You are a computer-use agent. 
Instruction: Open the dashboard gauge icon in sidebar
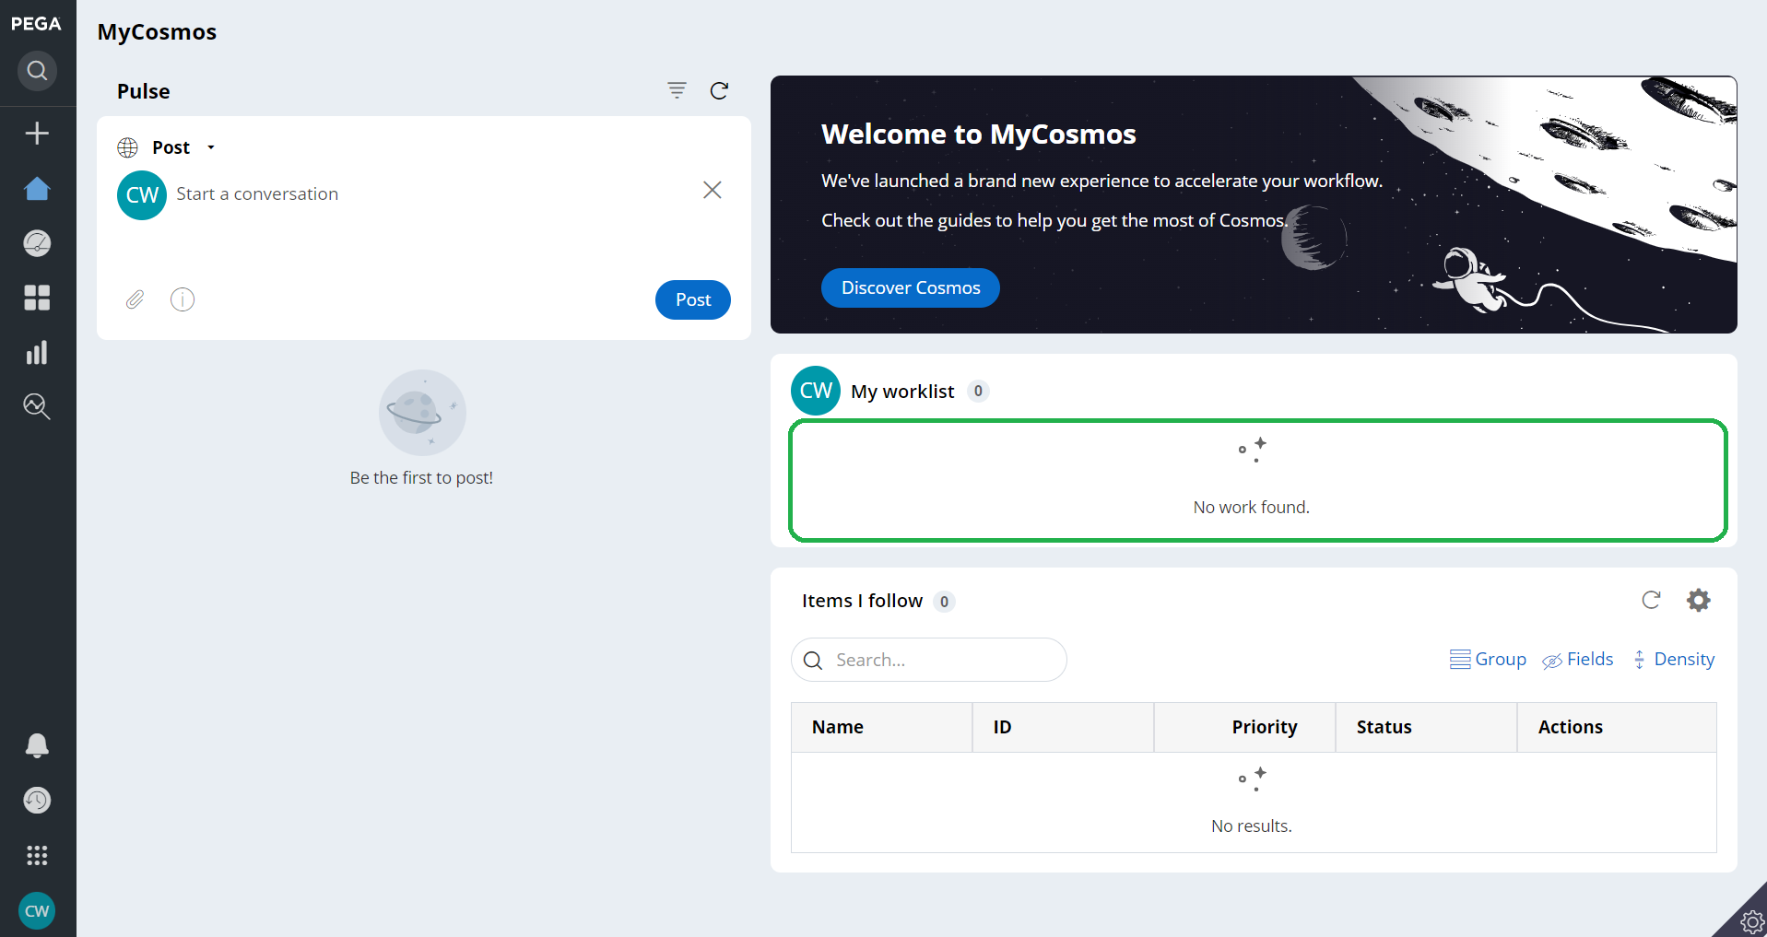(x=37, y=243)
